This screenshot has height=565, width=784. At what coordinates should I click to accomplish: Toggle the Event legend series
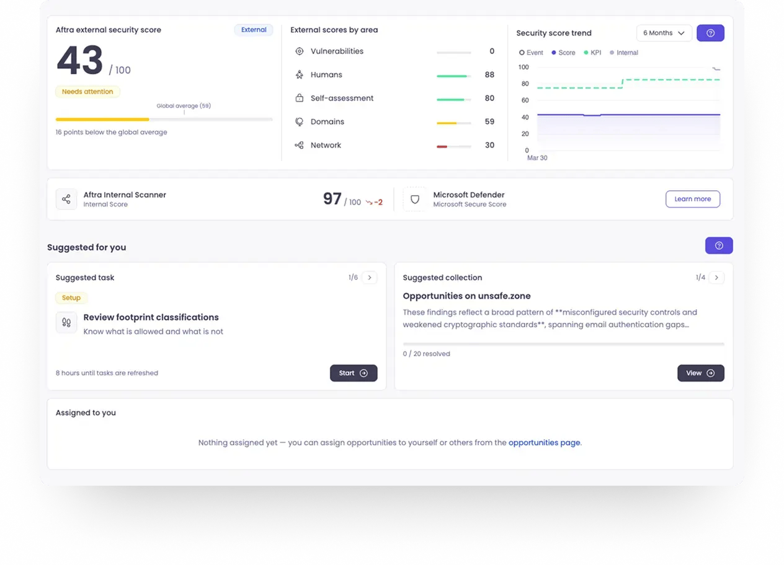pos(531,53)
